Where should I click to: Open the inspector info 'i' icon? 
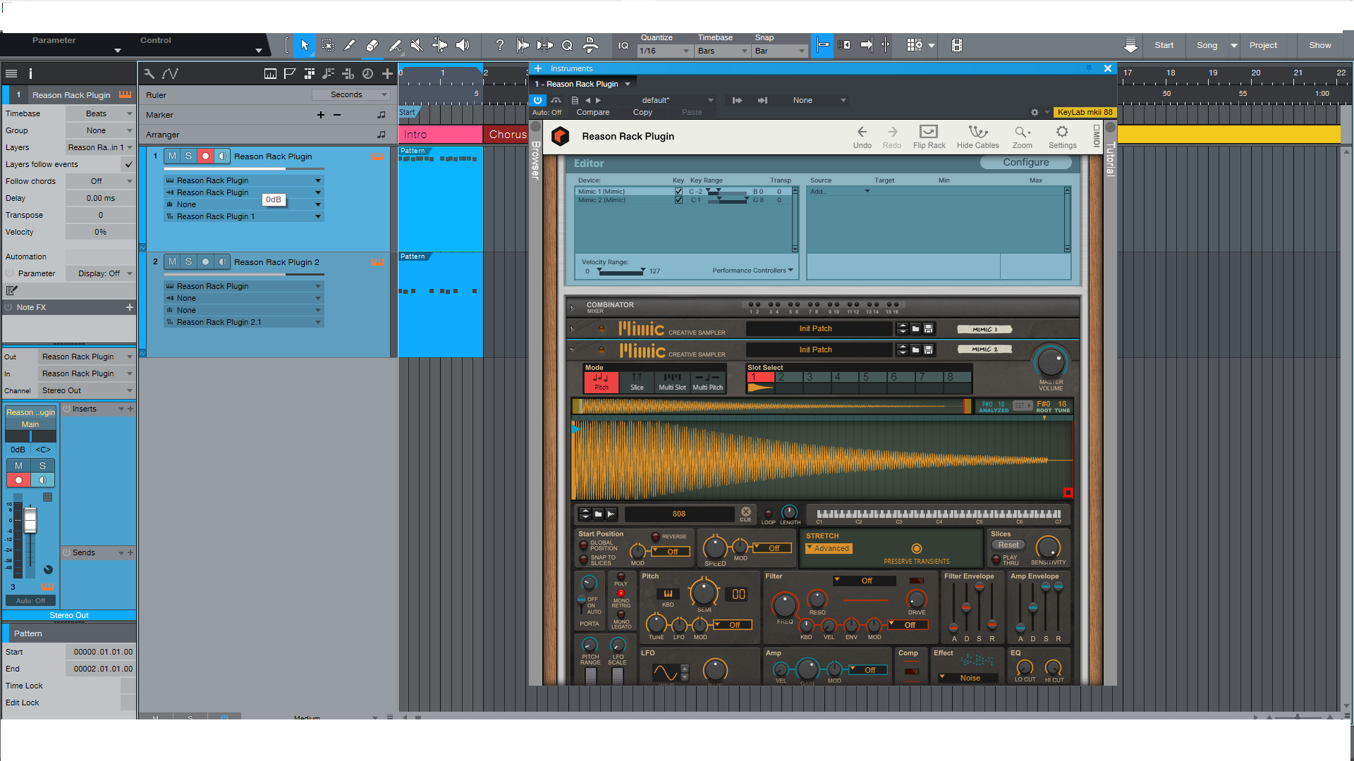point(30,73)
